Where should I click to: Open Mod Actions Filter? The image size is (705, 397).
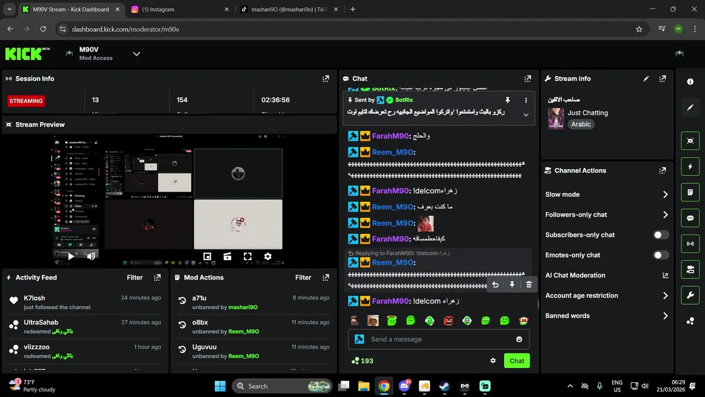click(303, 277)
